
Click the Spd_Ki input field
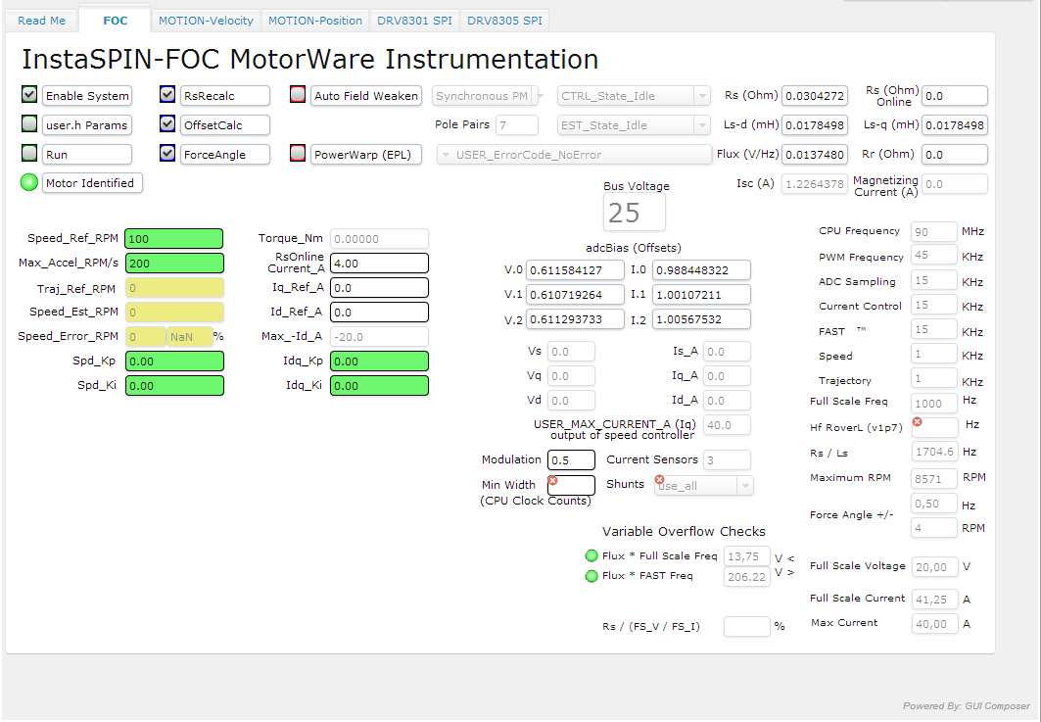[x=174, y=385]
